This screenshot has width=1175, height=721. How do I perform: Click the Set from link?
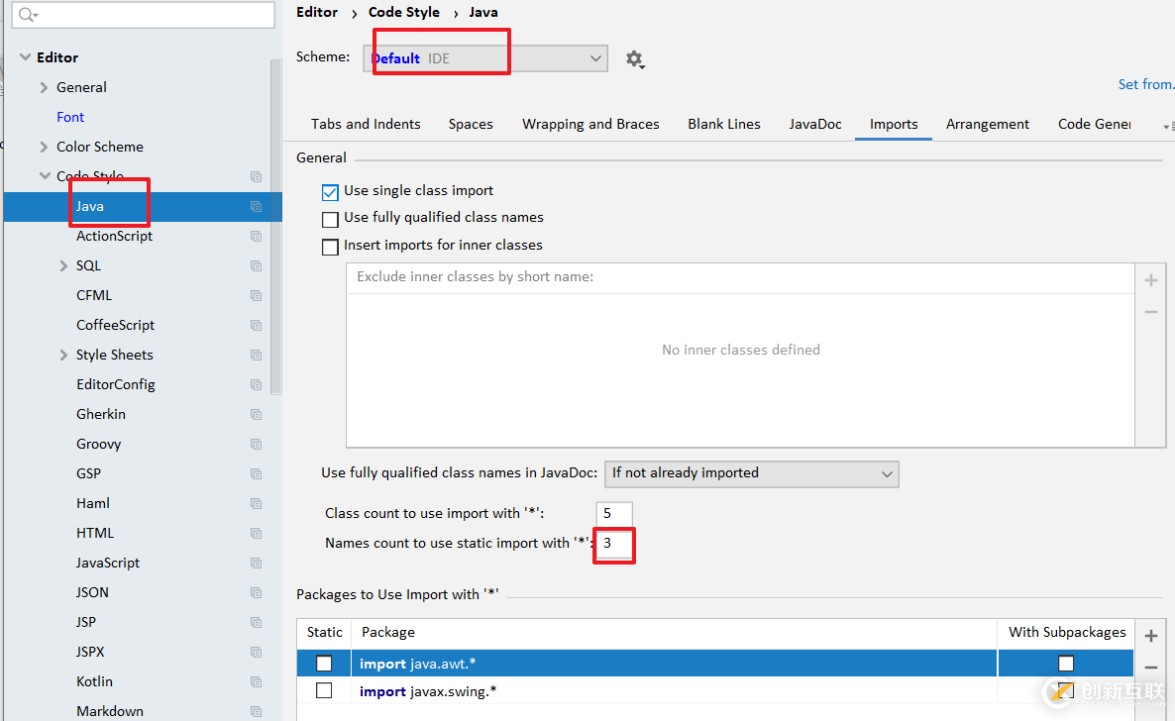point(1146,85)
